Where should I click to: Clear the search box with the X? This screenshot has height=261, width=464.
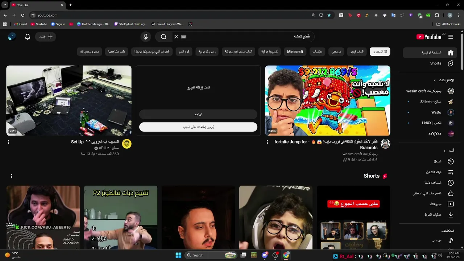tap(177, 37)
